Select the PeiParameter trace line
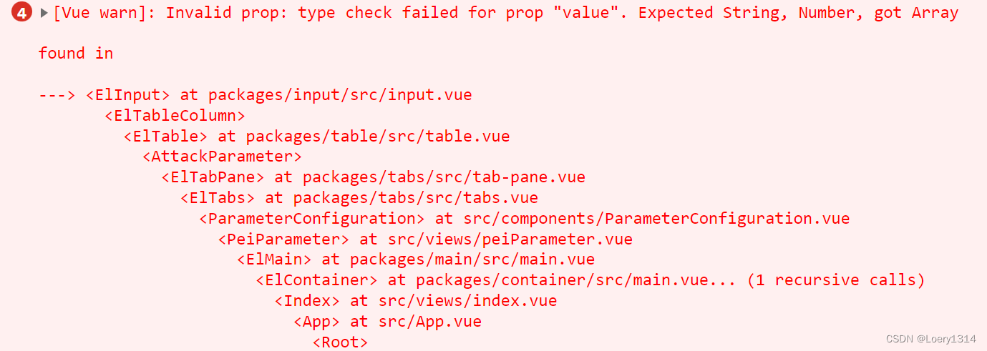 425,239
